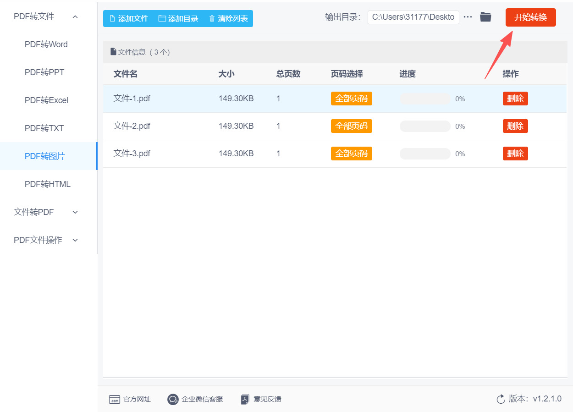The height and width of the screenshot is (412, 573).
Task: Click the 大小 column header
Action: coord(226,74)
